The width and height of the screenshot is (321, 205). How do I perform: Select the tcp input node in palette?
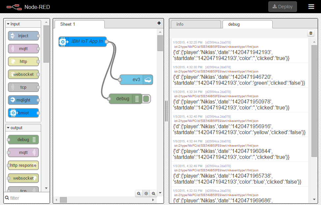(23, 87)
